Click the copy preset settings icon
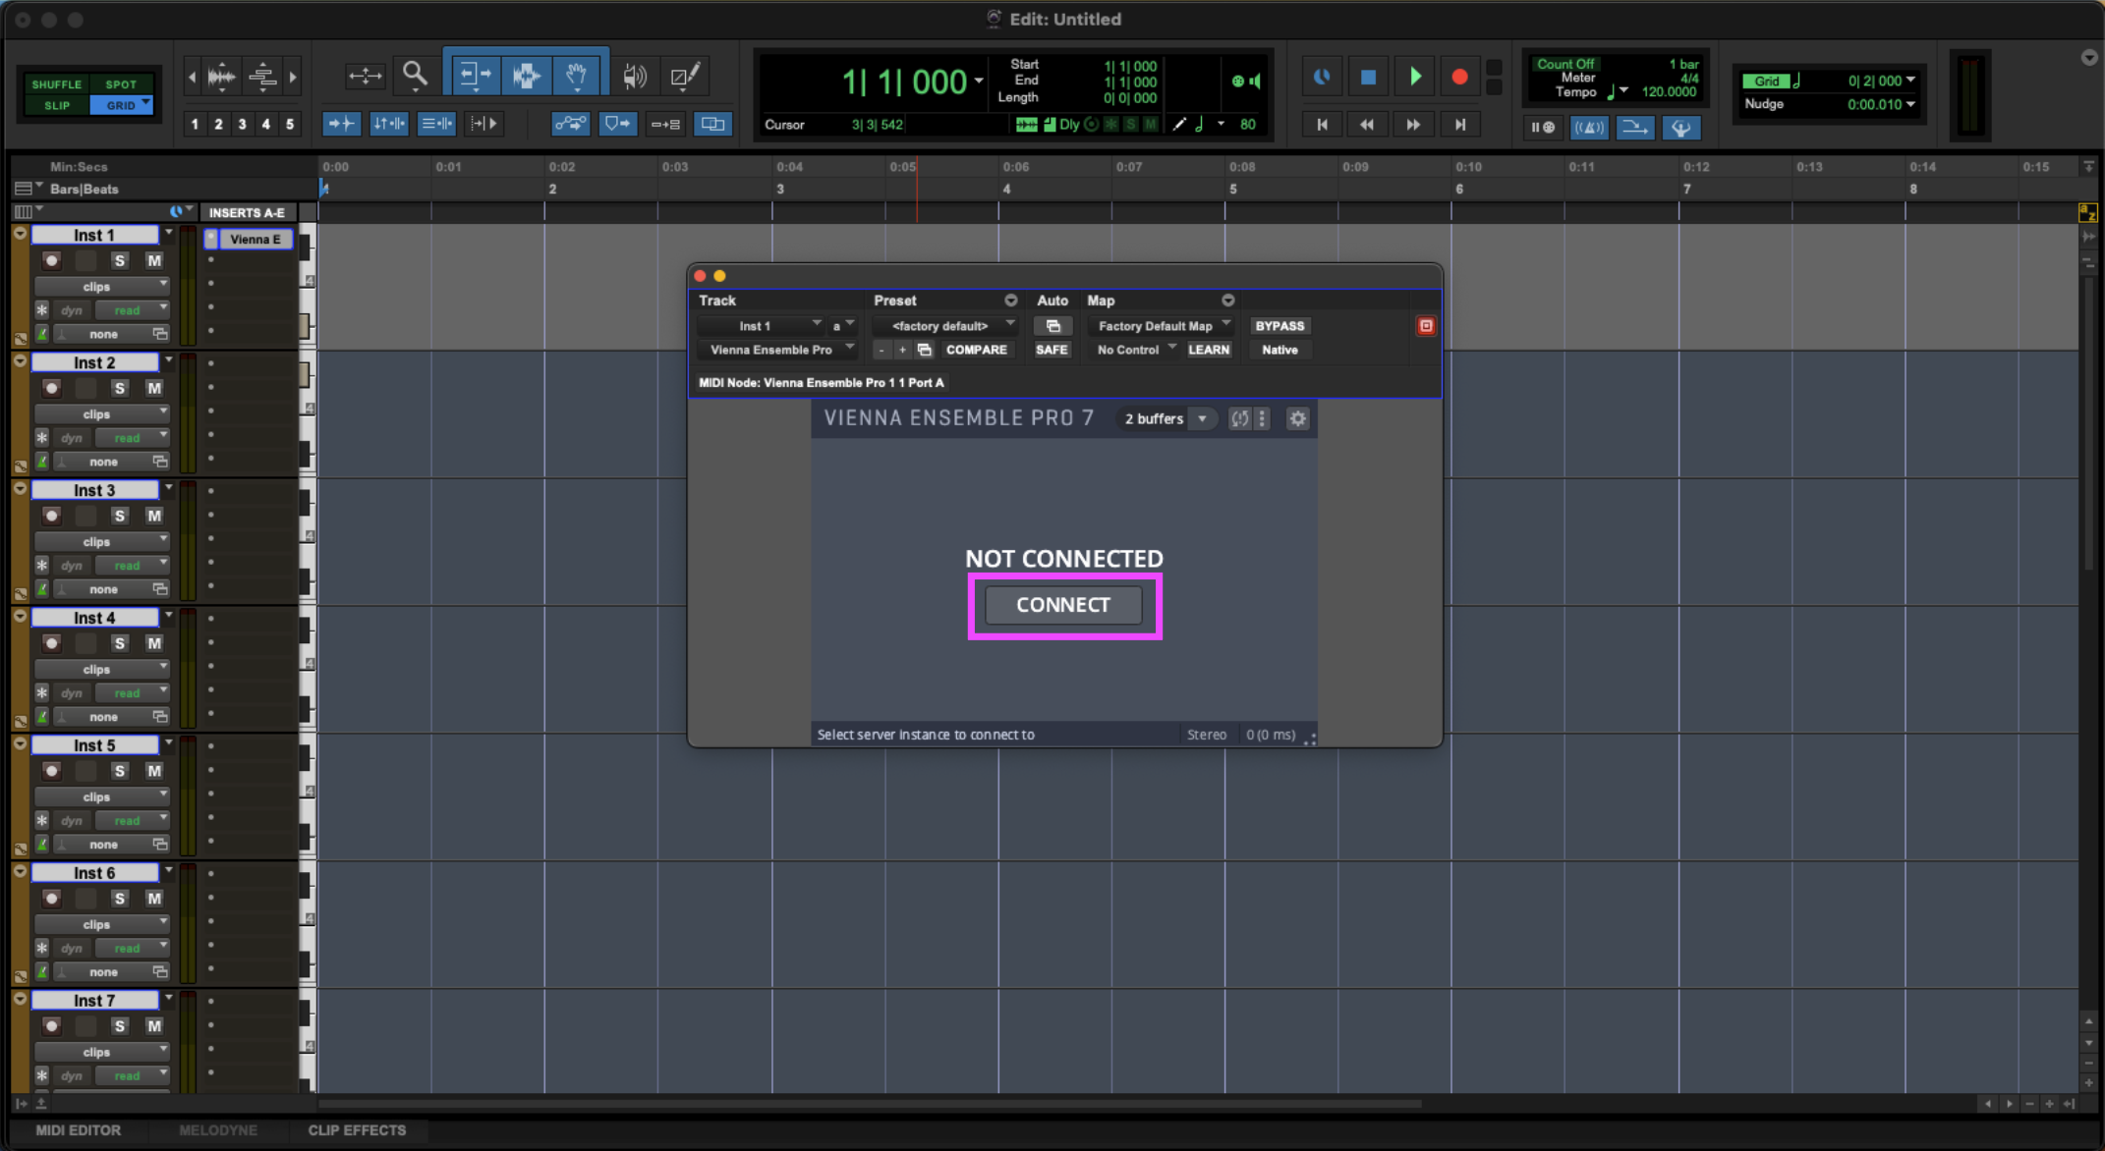 coord(925,350)
